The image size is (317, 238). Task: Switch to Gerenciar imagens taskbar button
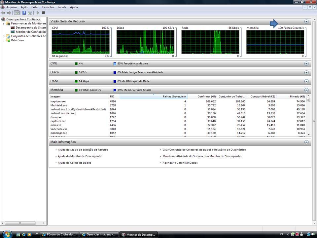click(99, 235)
